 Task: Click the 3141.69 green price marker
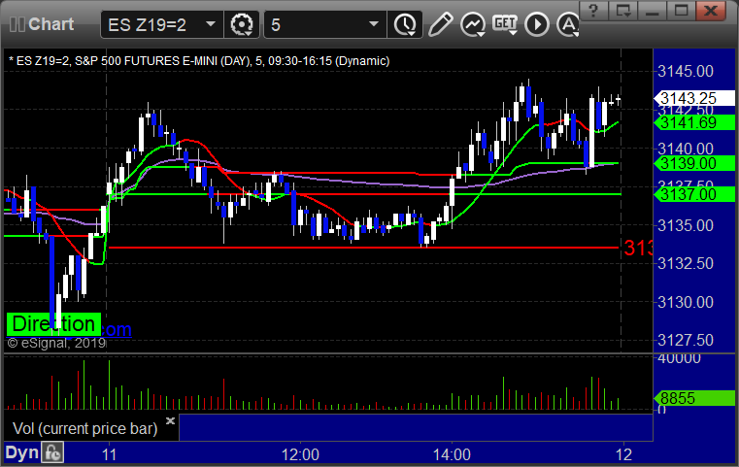694,122
